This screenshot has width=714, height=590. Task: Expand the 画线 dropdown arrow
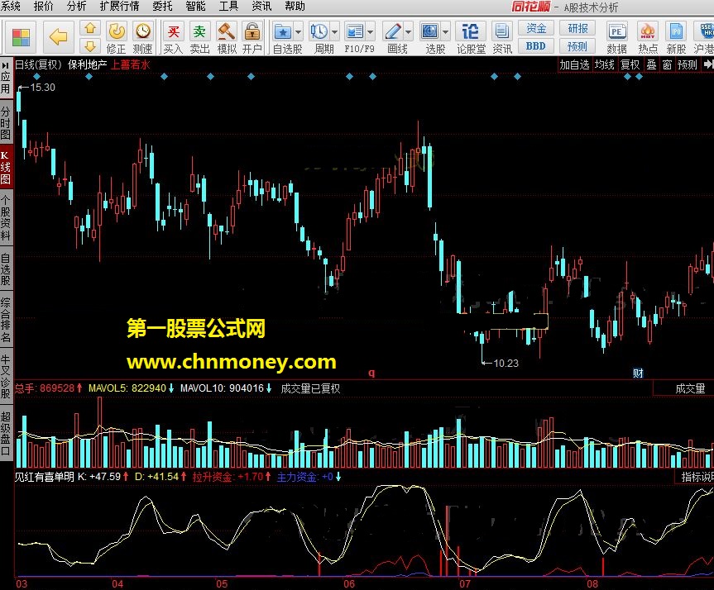[x=408, y=32]
